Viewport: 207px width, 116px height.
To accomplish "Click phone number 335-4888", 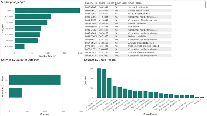I will [x=103, y=27].
